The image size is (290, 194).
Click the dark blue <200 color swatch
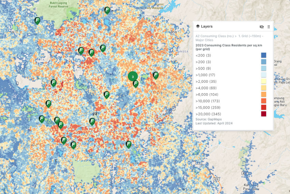coord(263,55)
